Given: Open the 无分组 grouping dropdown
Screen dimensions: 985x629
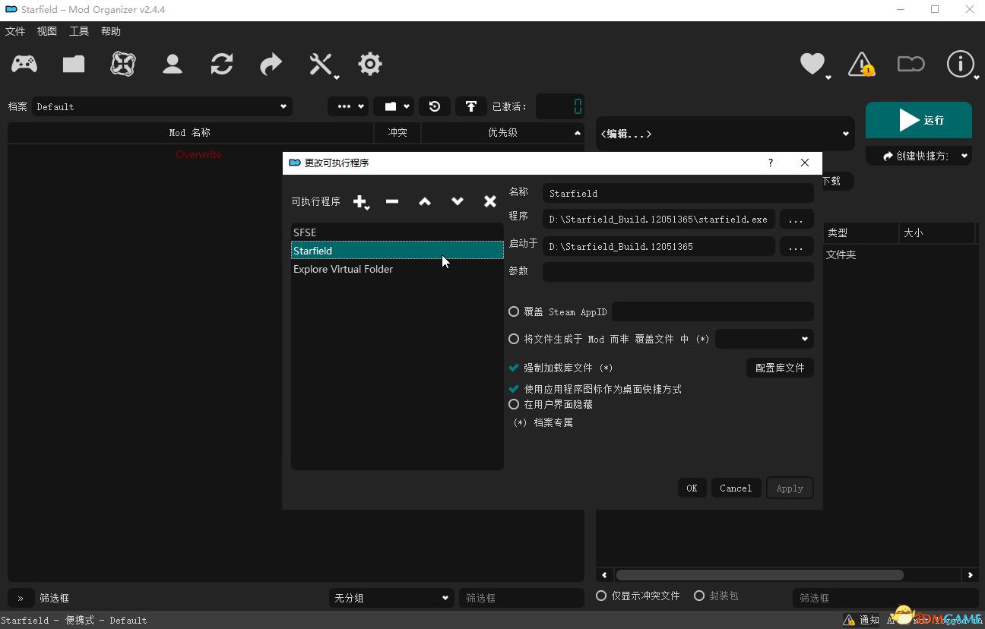Looking at the screenshot, I should pos(391,598).
